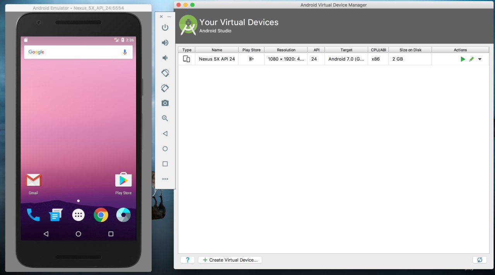495x275 pixels.
Task: Sort devices by the Name column header
Action: coord(217,50)
